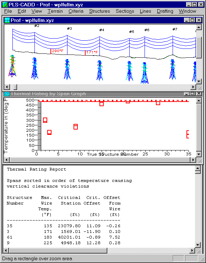Click the data point at structure 28
The image size is (206, 263).
158,103
